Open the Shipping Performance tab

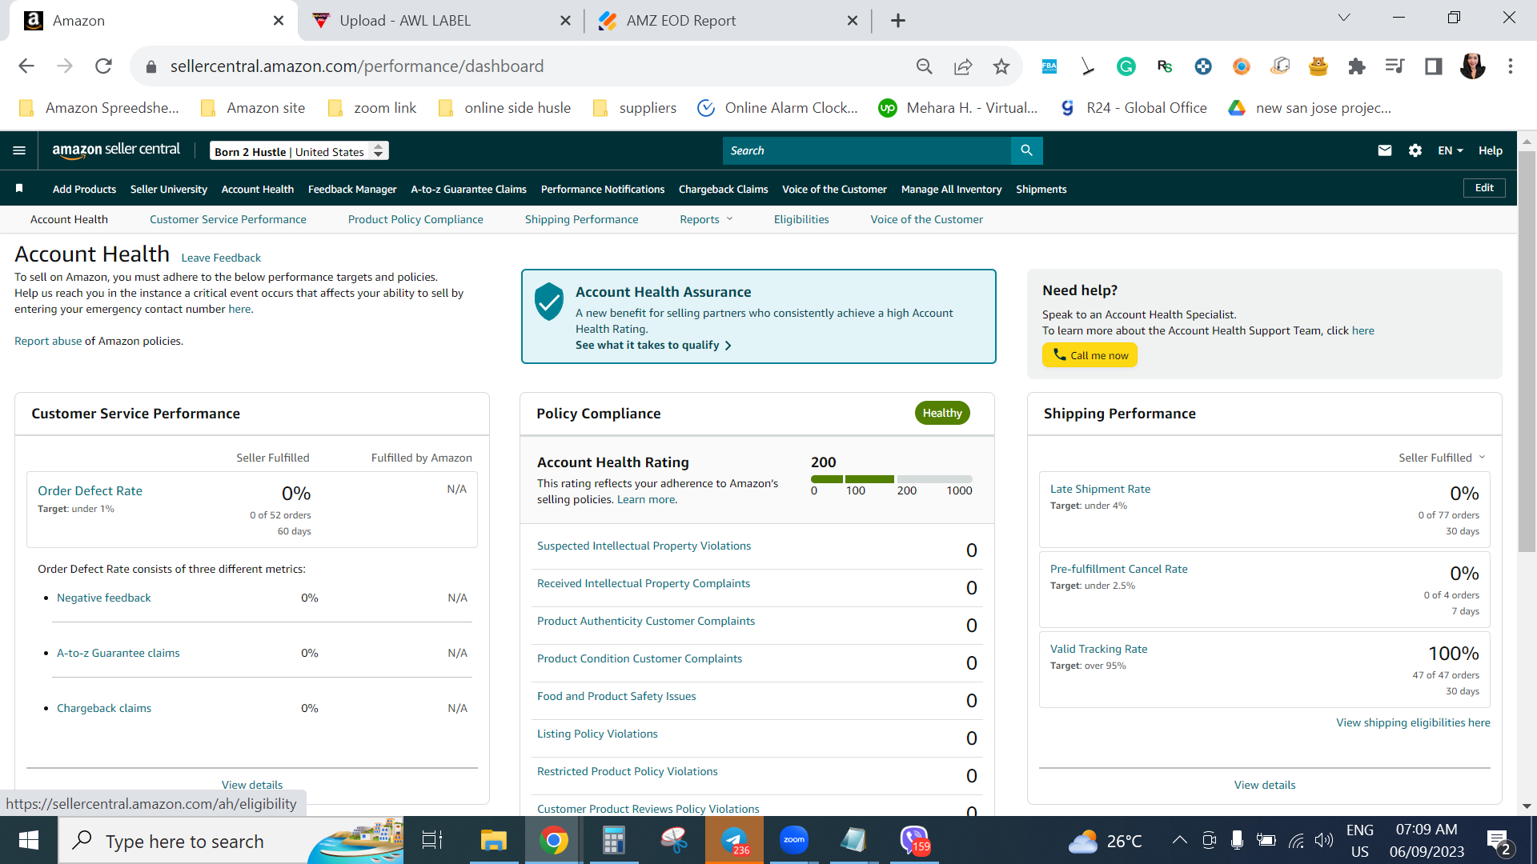582,219
